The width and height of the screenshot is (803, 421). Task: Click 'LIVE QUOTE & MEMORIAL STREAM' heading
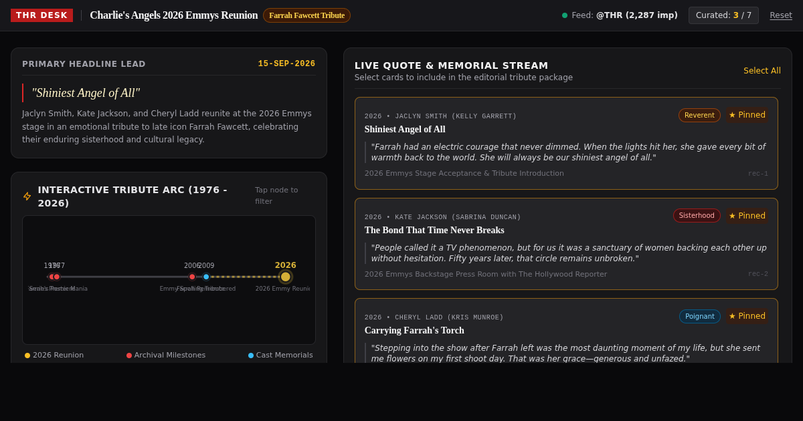point(452,65)
